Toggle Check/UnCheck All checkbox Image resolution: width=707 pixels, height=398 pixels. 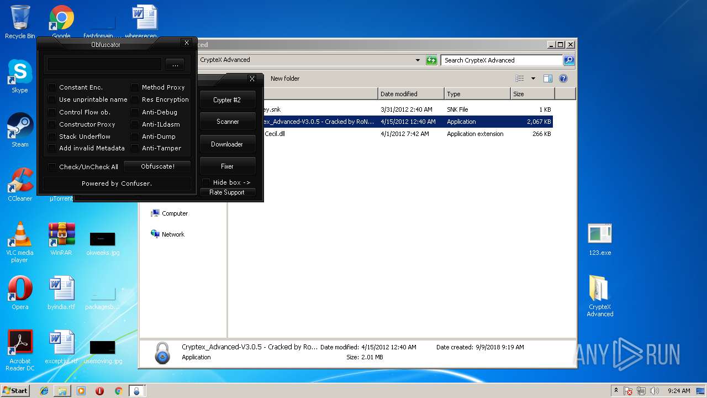(x=52, y=167)
